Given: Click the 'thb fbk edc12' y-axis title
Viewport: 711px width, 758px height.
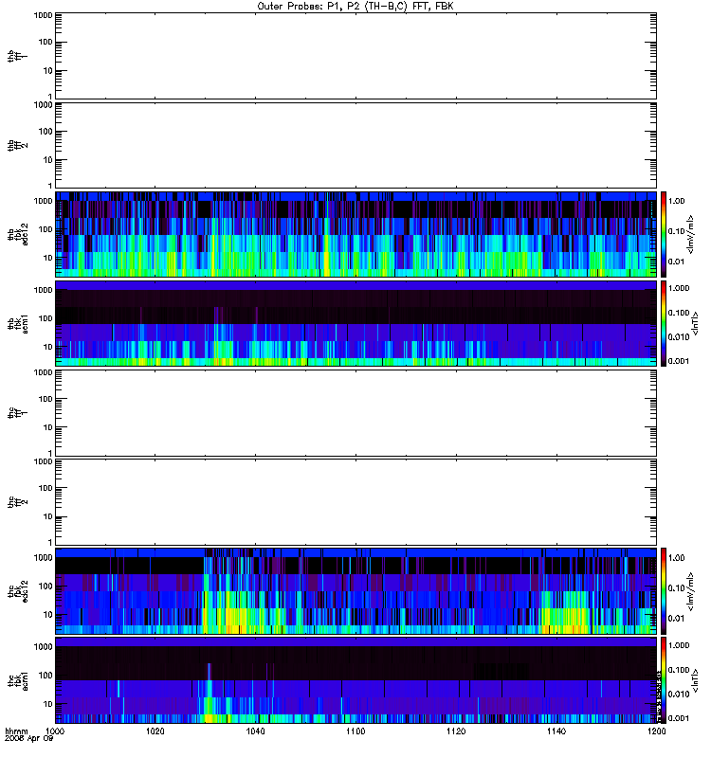Looking at the screenshot, I should pyautogui.click(x=18, y=234).
